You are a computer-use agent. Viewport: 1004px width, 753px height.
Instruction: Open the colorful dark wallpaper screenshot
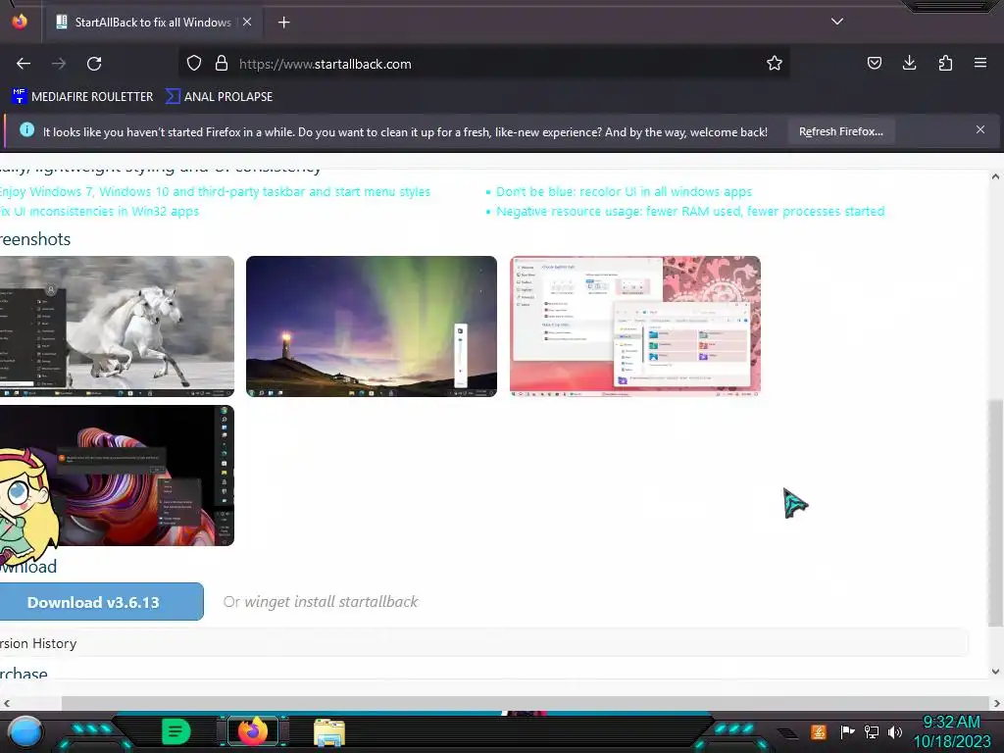click(118, 476)
